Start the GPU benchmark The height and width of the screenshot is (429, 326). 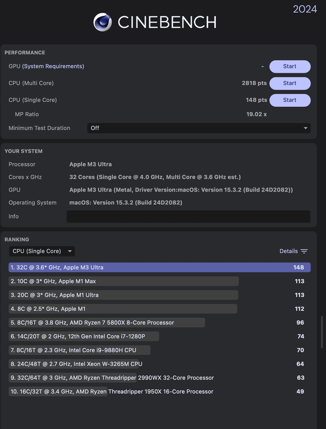(290, 66)
